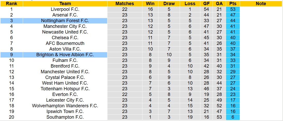283x121 pixels.
Task: Click the Rank column header
Action: (x=11, y=4)
